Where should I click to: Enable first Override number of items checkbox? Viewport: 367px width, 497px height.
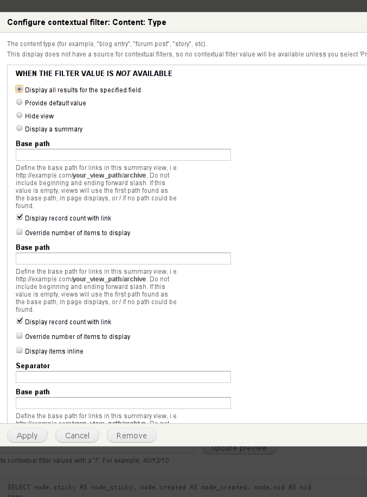pos(20,232)
